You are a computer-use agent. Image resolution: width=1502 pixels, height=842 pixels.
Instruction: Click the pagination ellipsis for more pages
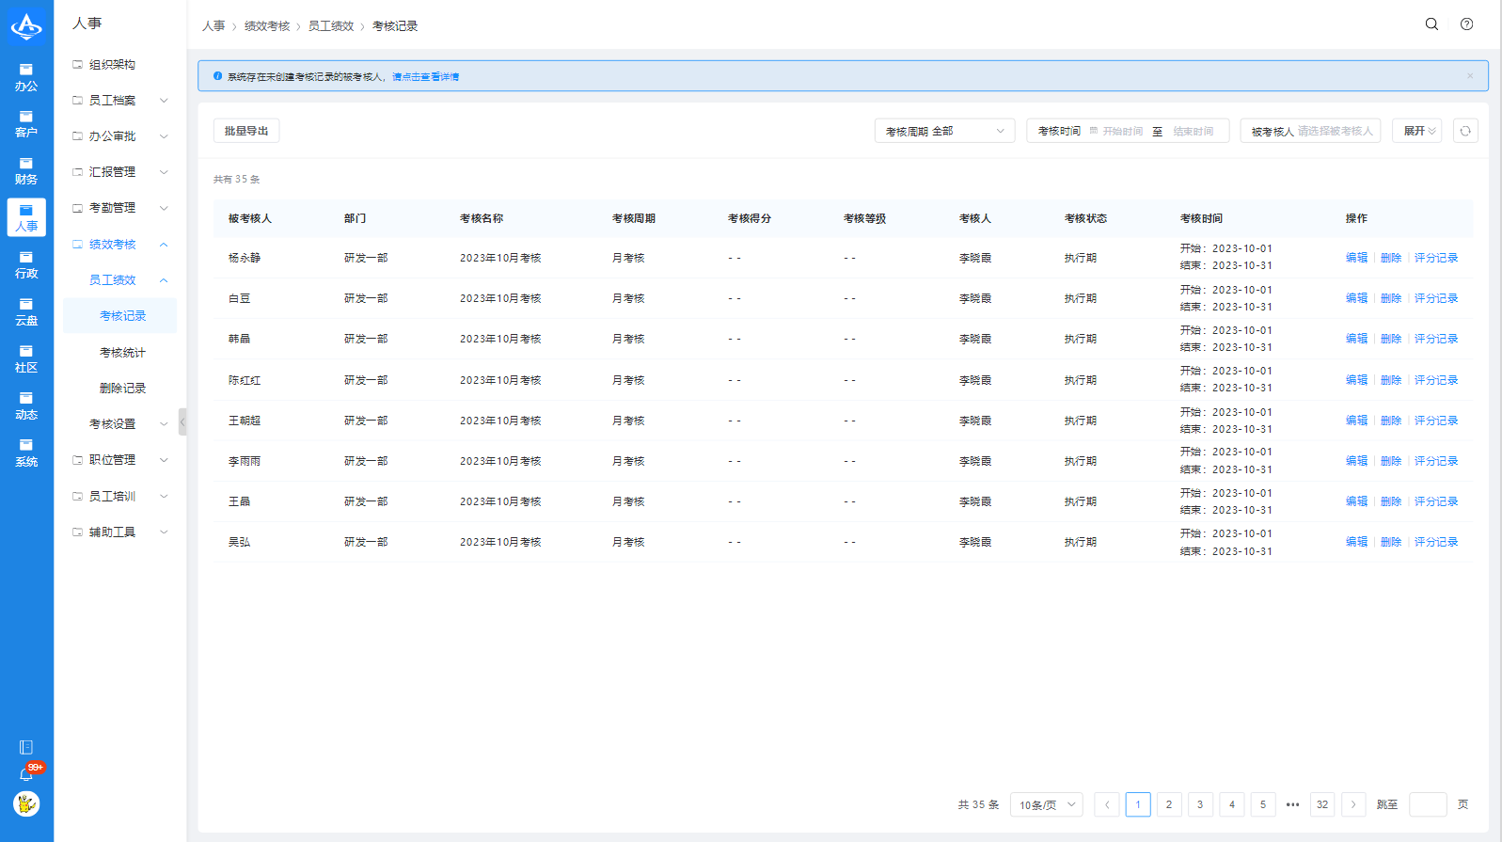pos(1292,804)
